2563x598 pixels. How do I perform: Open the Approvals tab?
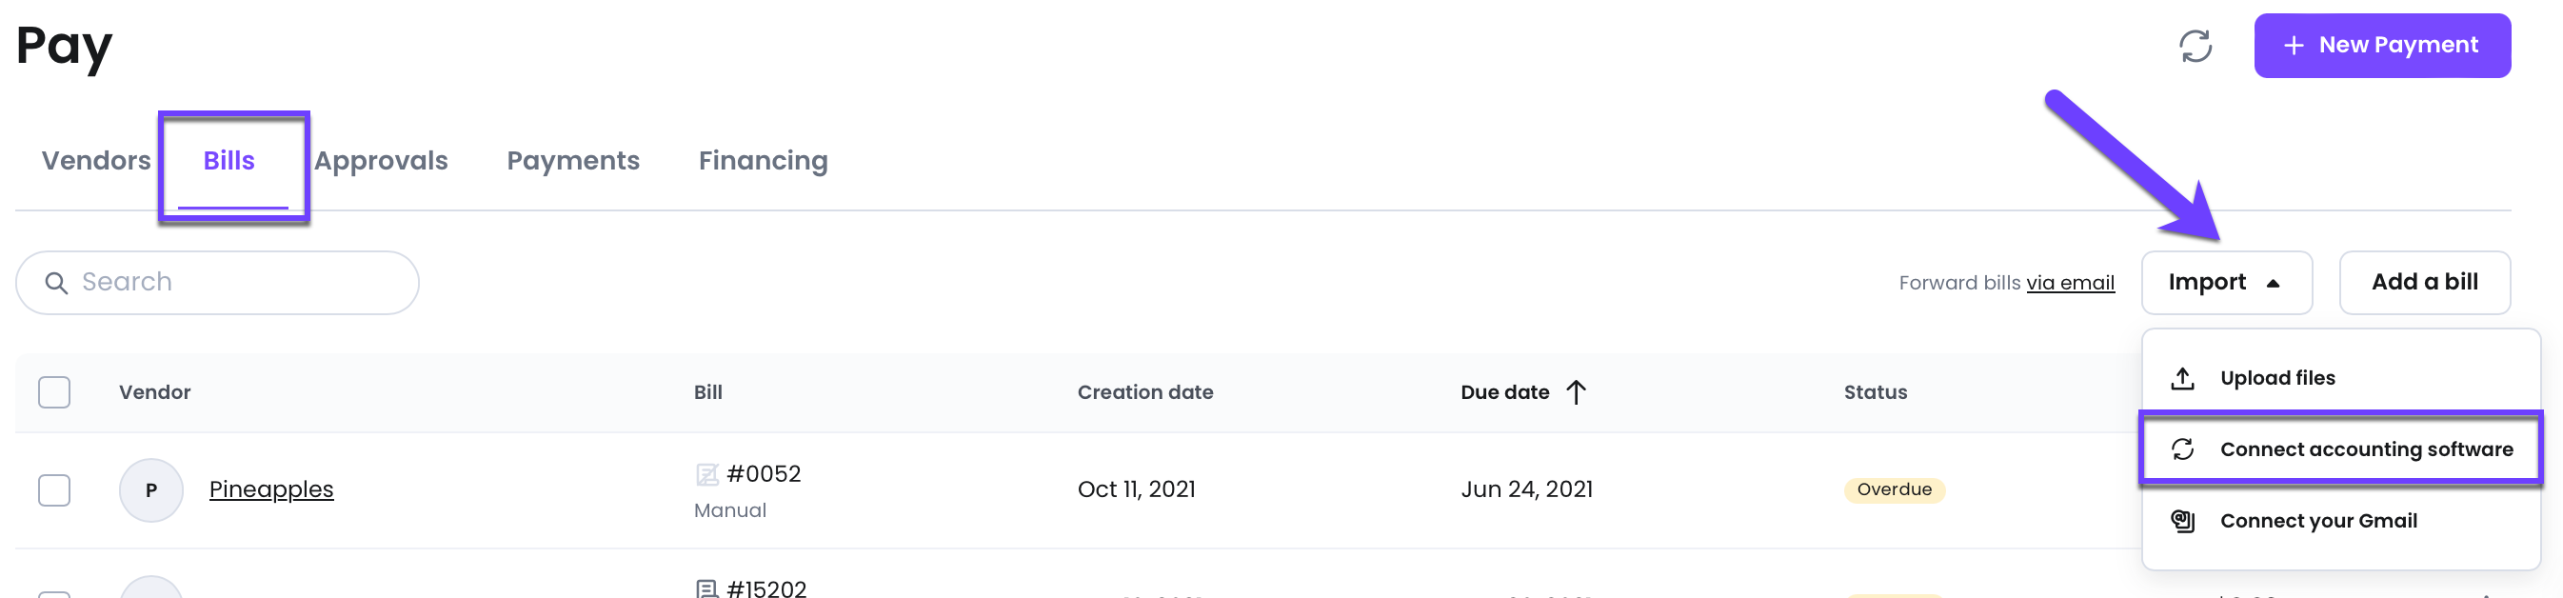(380, 161)
